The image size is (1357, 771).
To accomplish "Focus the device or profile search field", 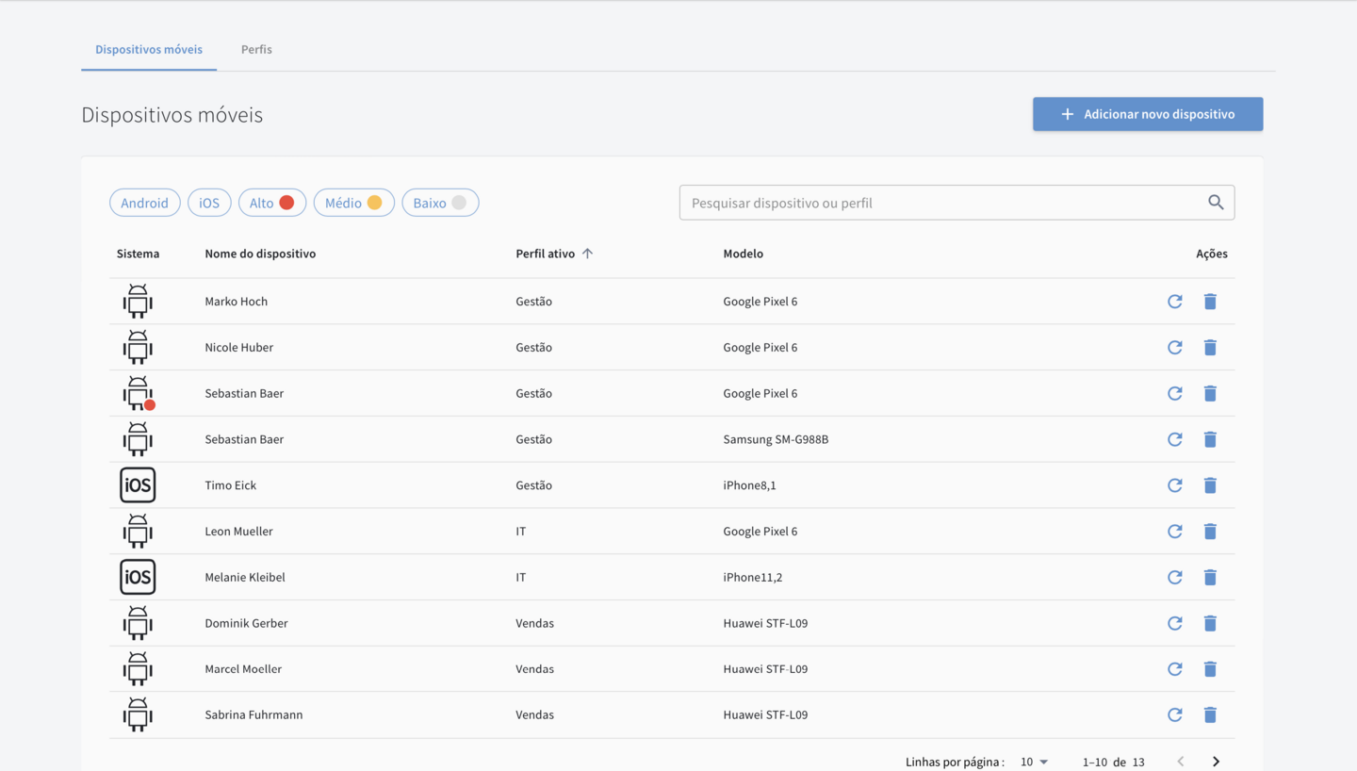I will (x=942, y=203).
